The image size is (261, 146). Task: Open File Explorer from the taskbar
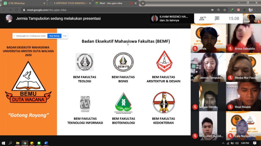tap(18, 143)
